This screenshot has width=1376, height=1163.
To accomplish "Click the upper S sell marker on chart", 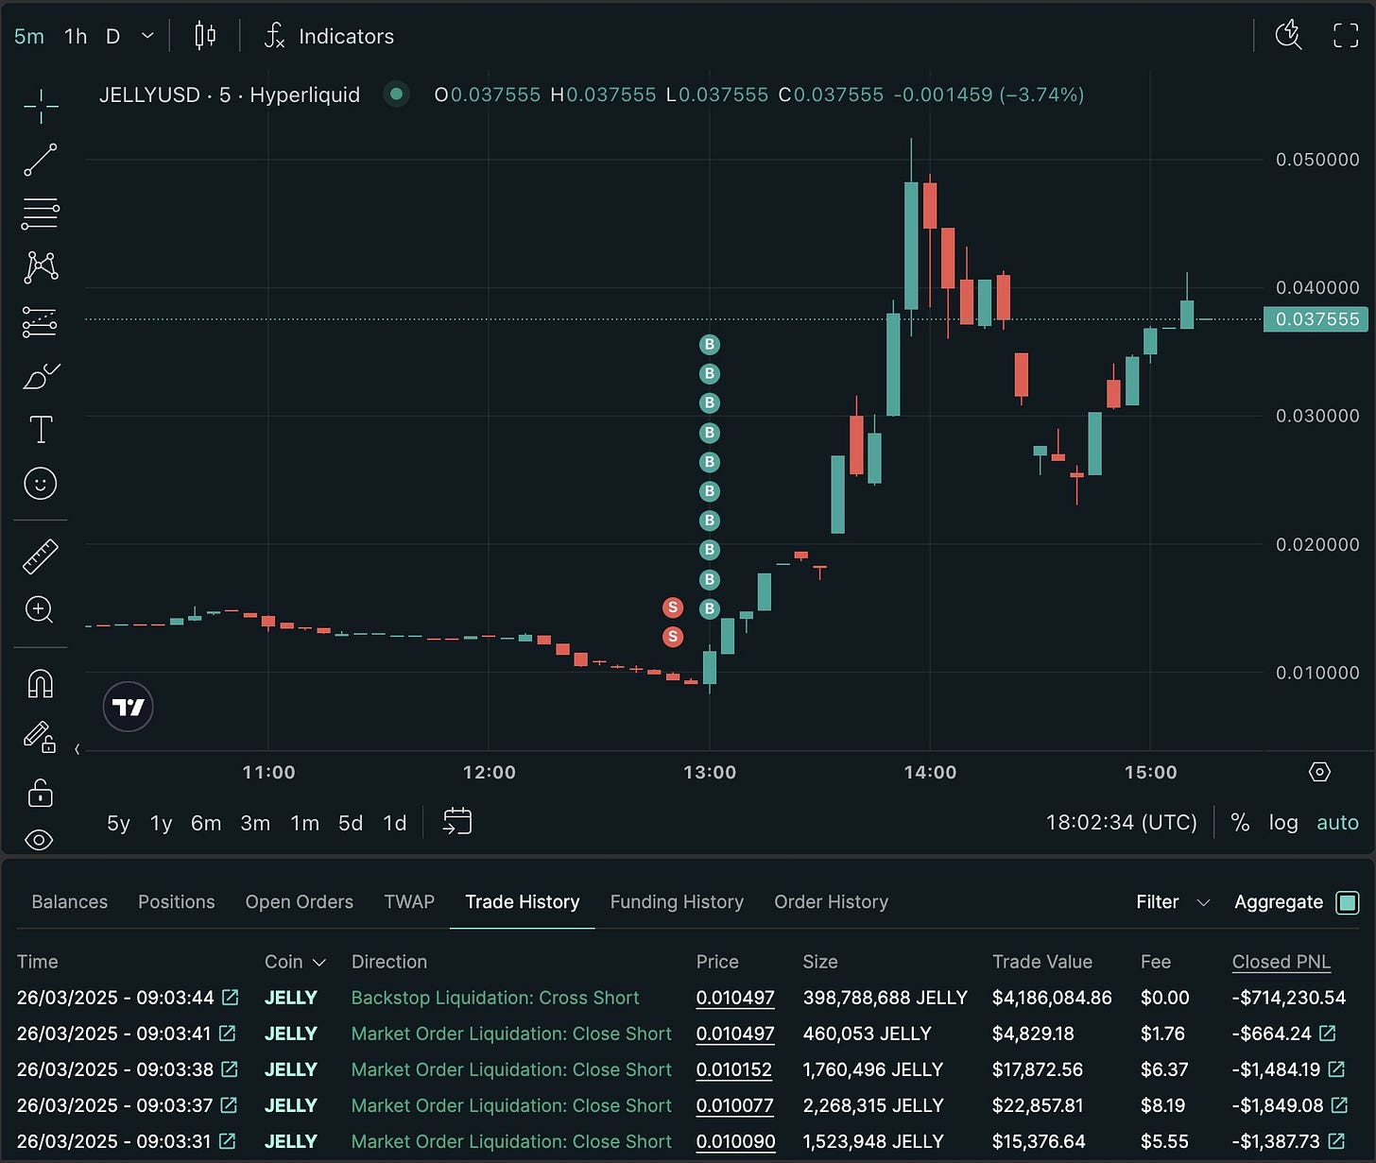I will (673, 607).
